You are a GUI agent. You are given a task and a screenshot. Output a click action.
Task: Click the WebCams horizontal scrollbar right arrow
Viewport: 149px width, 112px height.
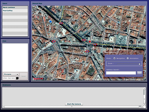pyautogui.click(x=142, y=107)
